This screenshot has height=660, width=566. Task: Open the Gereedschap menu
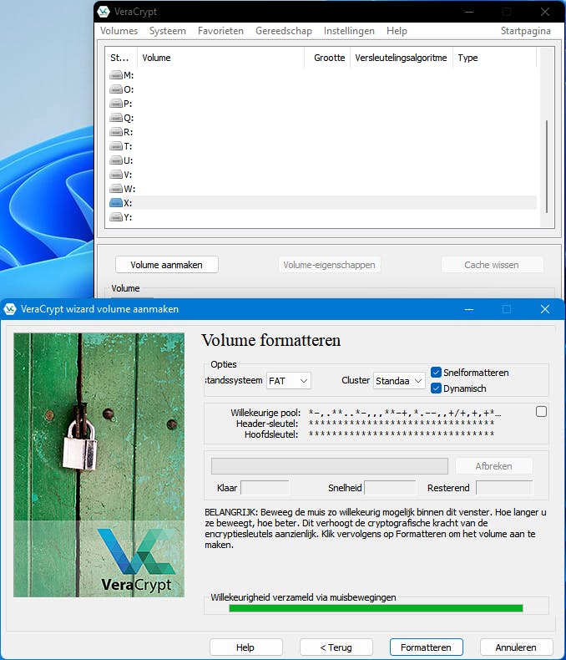(x=284, y=31)
